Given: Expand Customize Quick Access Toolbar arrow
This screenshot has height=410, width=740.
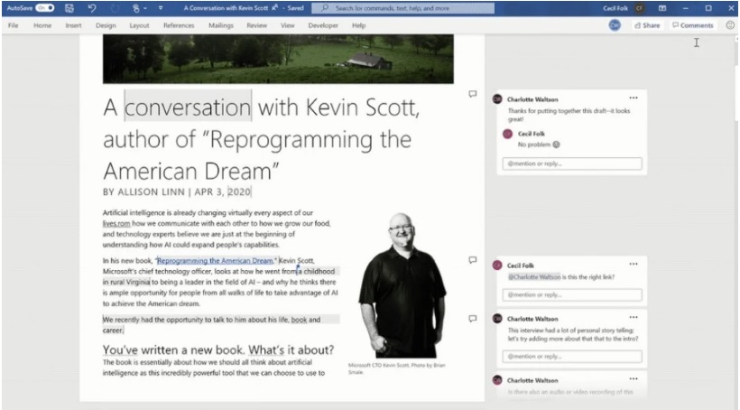Looking at the screenshot, I should pos(161,8).
